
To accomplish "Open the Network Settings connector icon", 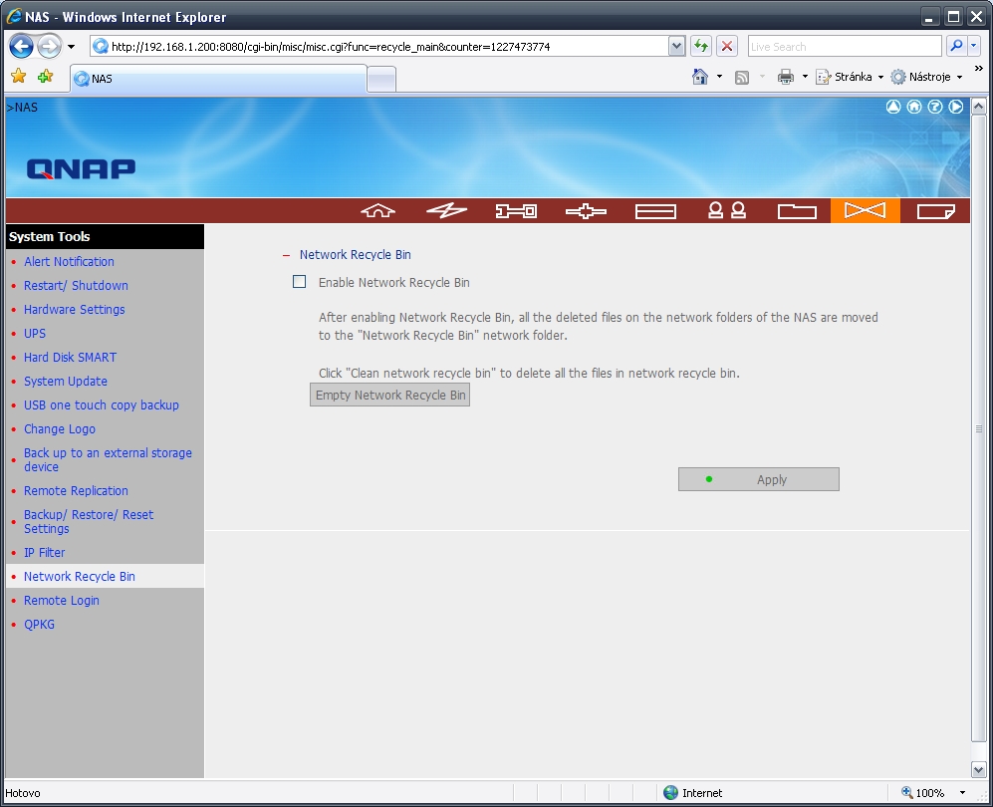I will coord(586,211).
